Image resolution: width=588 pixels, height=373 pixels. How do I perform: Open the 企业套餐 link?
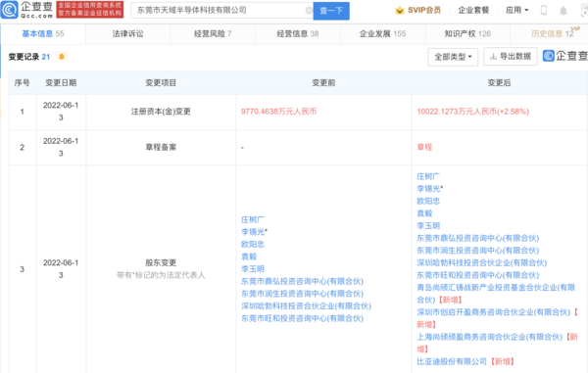coord(473,10)
